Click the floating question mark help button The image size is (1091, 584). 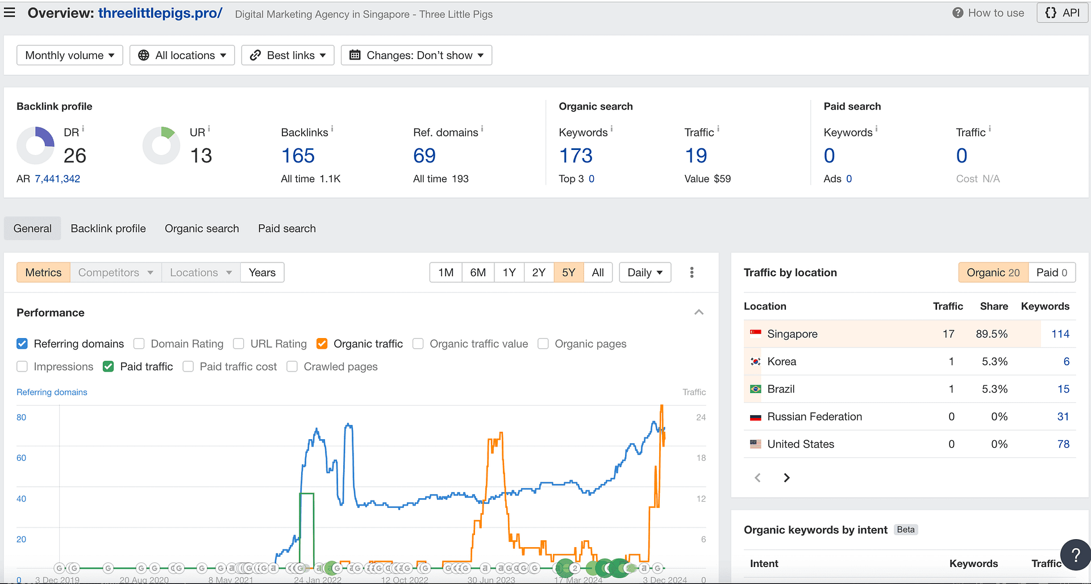pyautogui.click(x=1075, y=554)
